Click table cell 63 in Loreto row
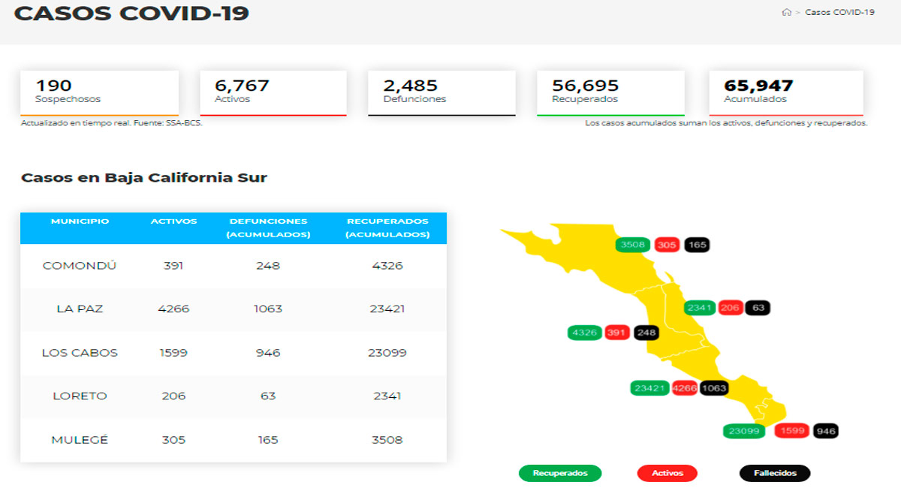This screenshot has width=901, height=500. pos(268,396)
